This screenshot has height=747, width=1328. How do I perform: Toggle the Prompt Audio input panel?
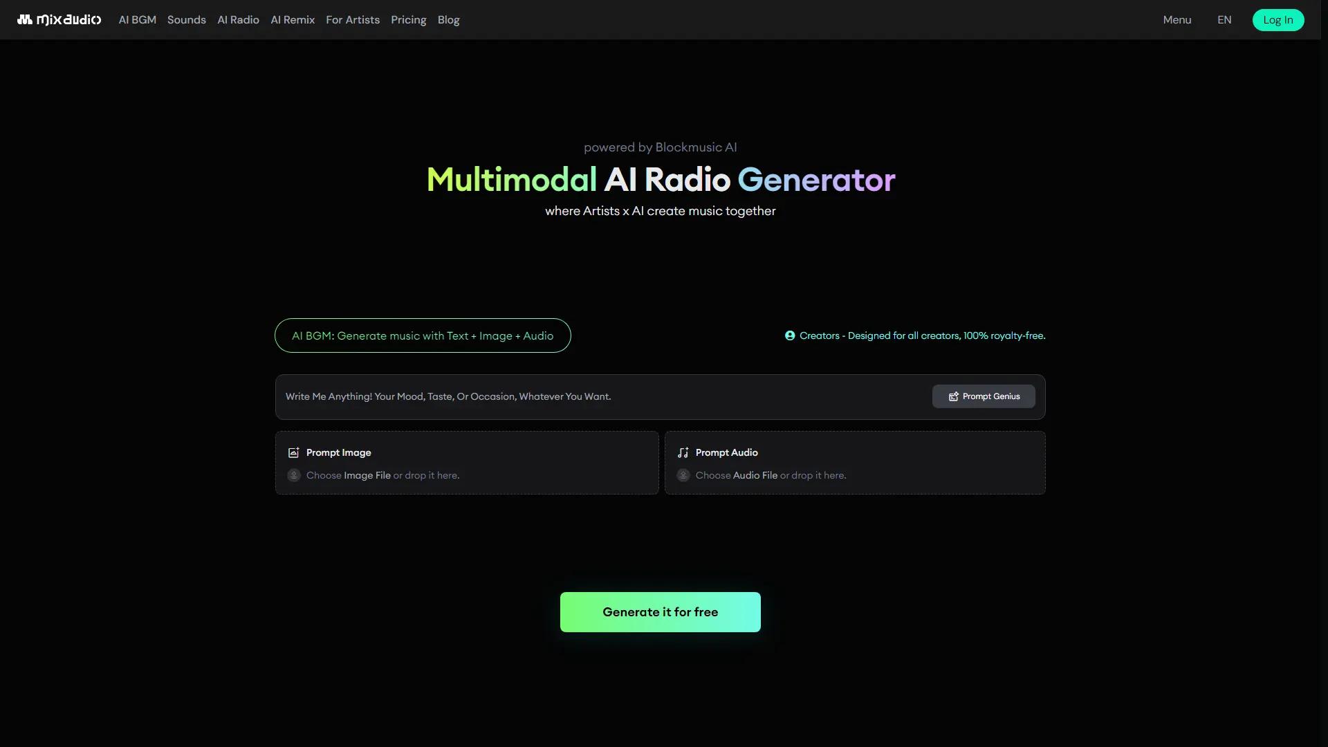click(855, 463)
